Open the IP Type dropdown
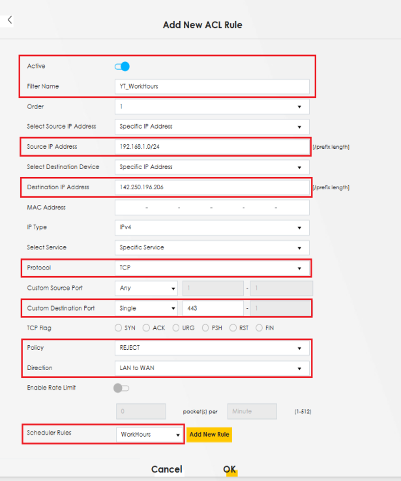This screenshot has width=401, height=481. 211,228
